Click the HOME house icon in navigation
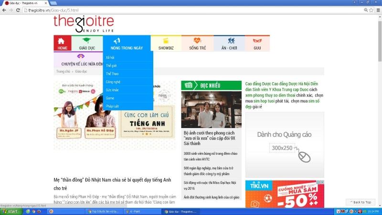 click(62, 41)
